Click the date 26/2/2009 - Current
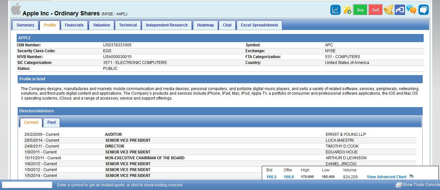 [x=42, y=135]
